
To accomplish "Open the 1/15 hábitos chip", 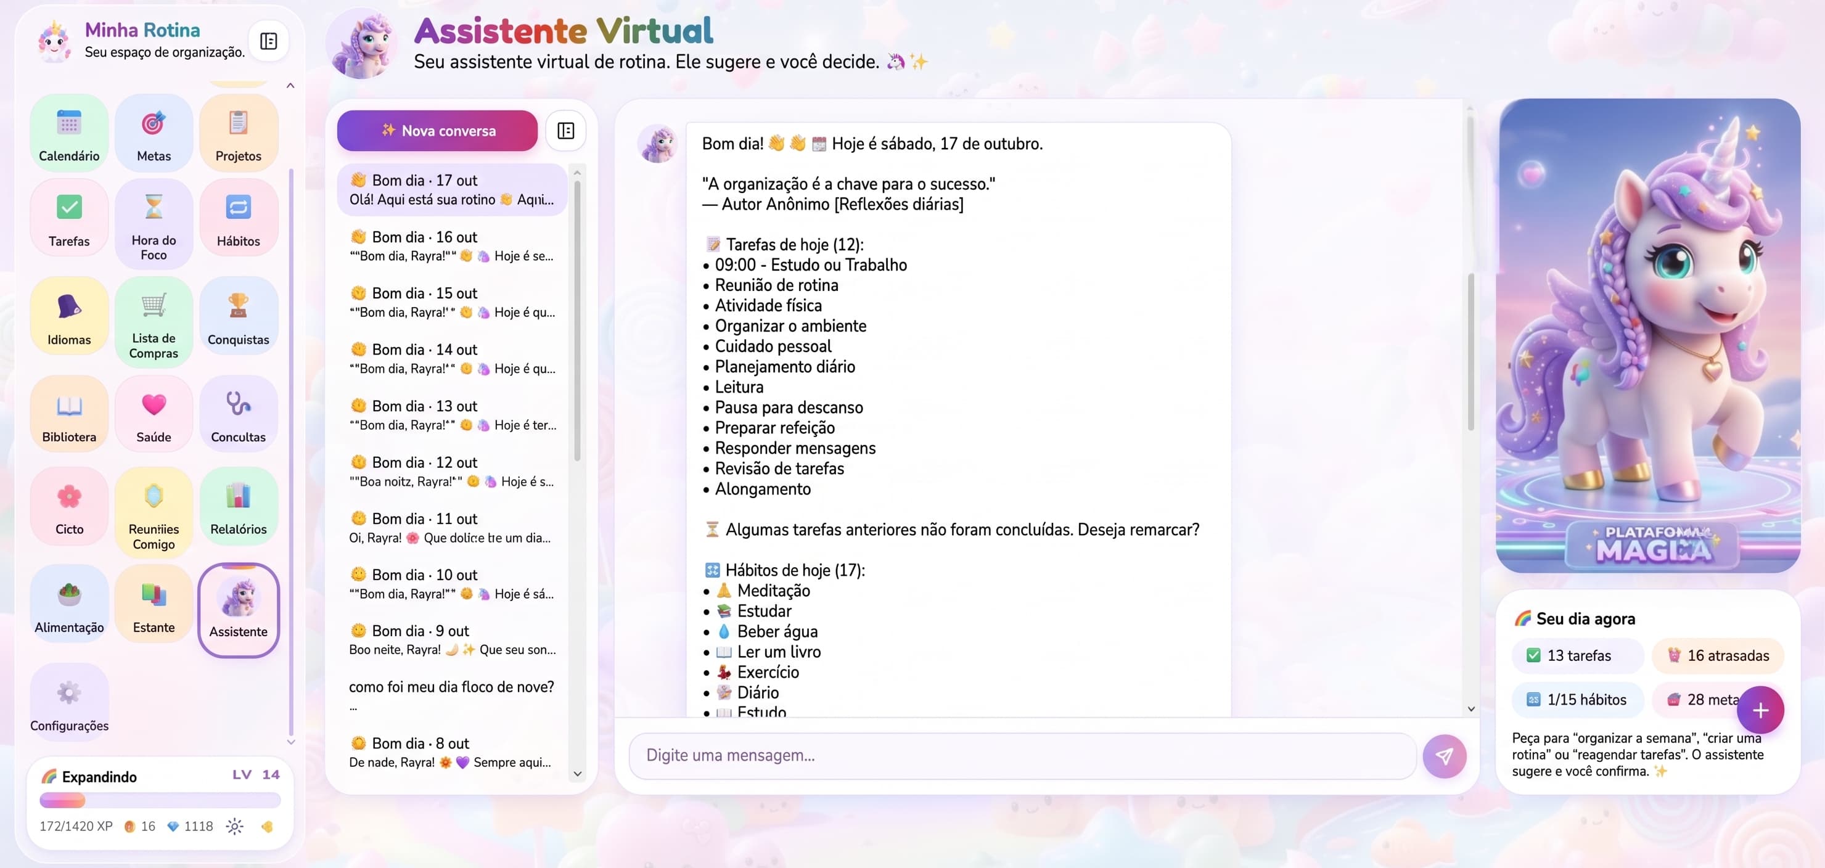I will (1578, 699).
